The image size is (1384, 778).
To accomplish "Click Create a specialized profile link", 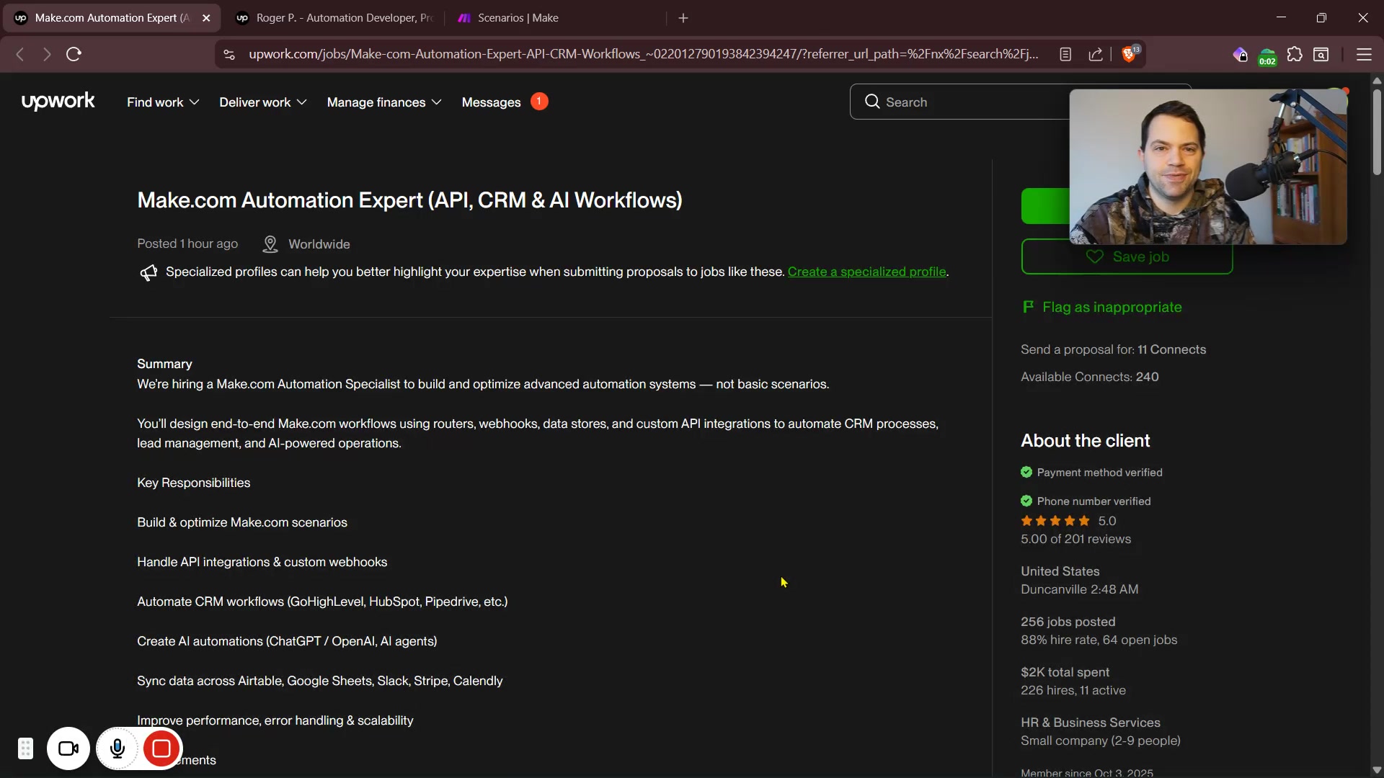I will (x=866, y=272).
